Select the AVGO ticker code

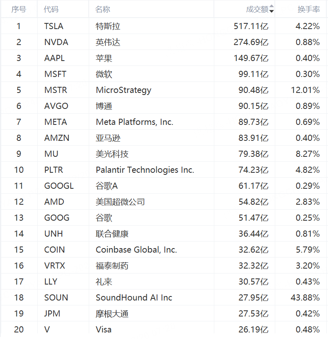(56, 106)
